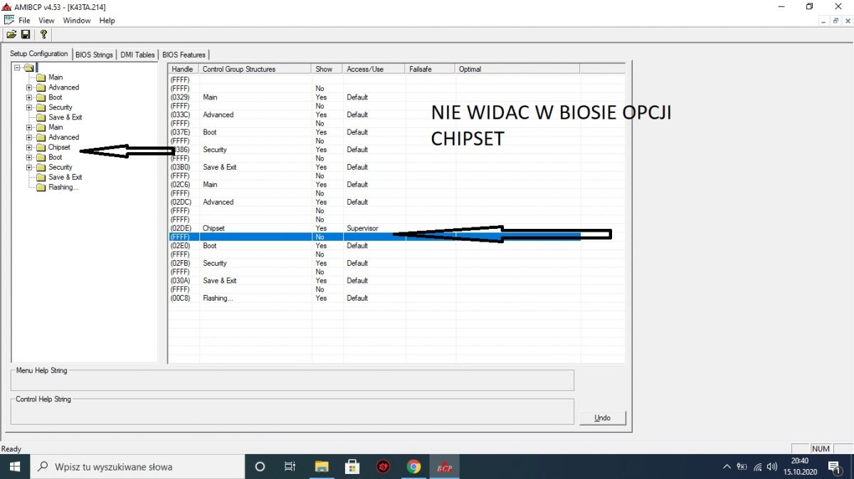Click the Windows search box on taskbar
Screen dimensions: 854x479
(137, 467)
